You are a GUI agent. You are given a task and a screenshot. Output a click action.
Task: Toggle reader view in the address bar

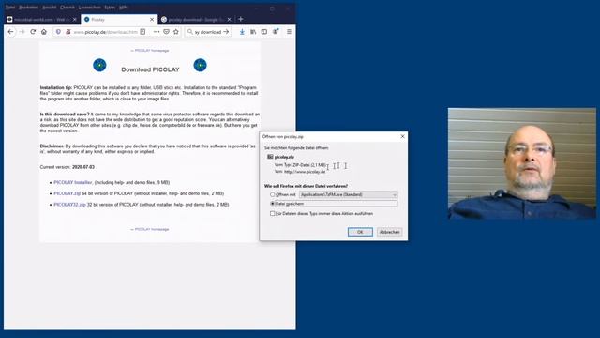[x=142, y=32]
